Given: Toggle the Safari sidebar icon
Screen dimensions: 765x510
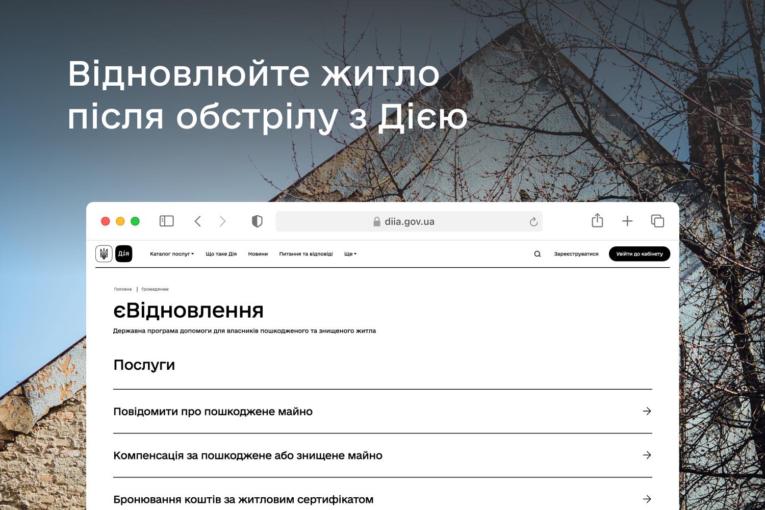Looking at the screenshot, I should pyautogui.click(x=167, y=221).
